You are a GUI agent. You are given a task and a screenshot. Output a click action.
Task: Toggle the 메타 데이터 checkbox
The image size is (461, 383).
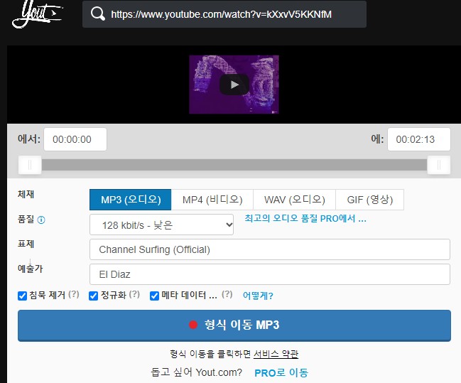pos(154,296)
